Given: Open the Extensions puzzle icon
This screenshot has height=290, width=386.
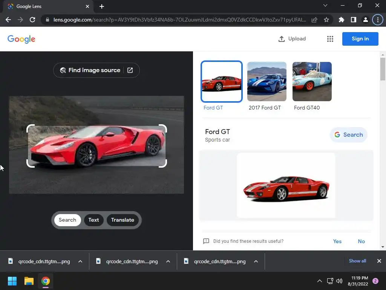Looking at the screenshot, I should click(x=342, y=20).
